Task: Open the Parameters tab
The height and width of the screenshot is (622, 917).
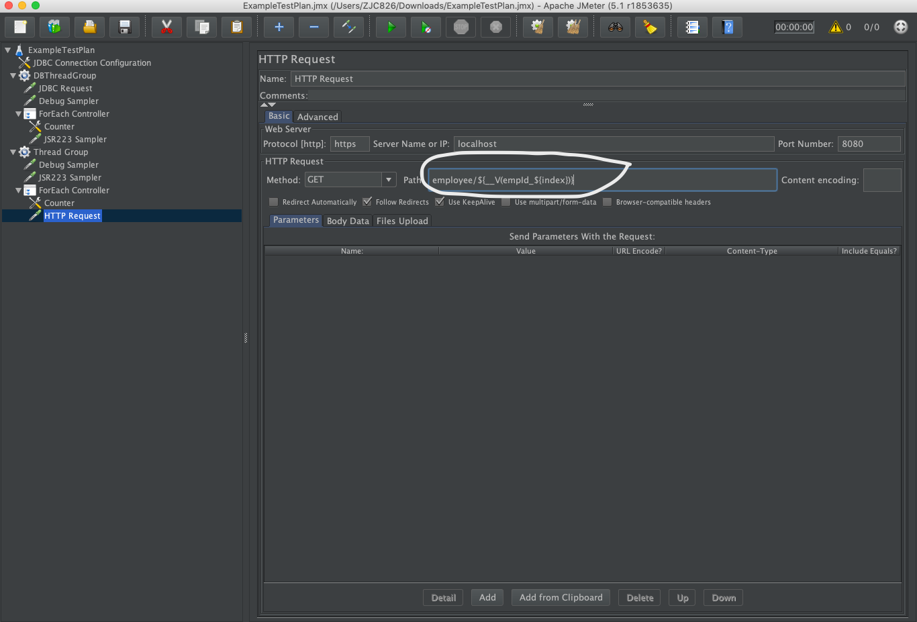Action: click(x=296, y=220)
